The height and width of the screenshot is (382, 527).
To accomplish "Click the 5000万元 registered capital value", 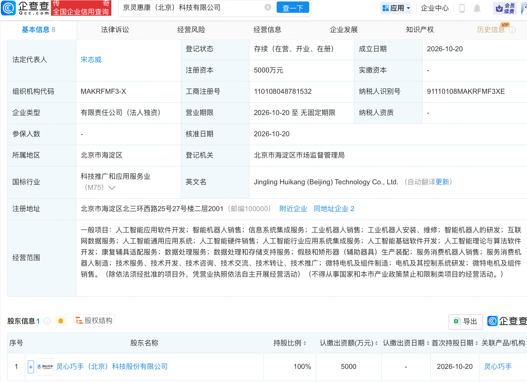I will tap(268, 70).
